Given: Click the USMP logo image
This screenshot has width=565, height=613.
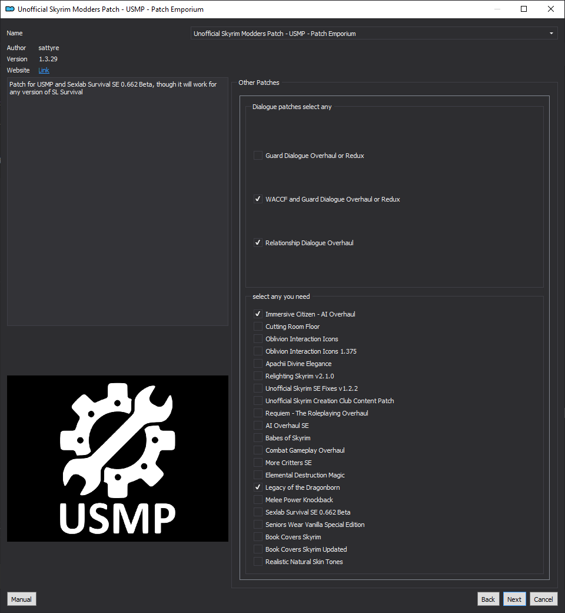Looking at the screenshot, I should point(118,459).
